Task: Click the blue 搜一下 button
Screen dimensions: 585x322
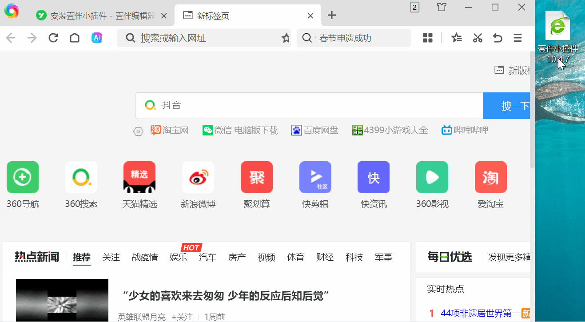Action: (507, 106)
